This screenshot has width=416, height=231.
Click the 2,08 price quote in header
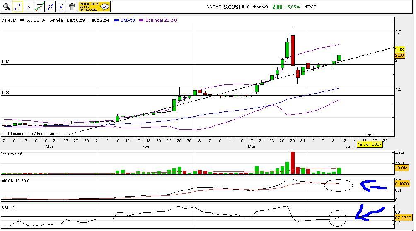coord(277,7)
